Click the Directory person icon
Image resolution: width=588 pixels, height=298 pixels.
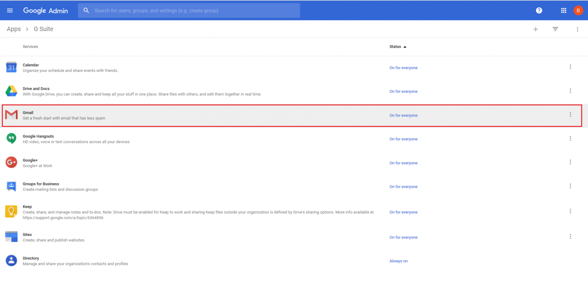point(11,261)
